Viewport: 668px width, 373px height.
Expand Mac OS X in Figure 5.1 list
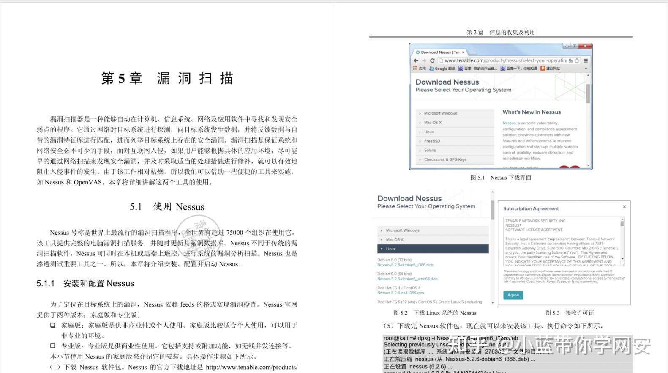[x=455, y=123]
